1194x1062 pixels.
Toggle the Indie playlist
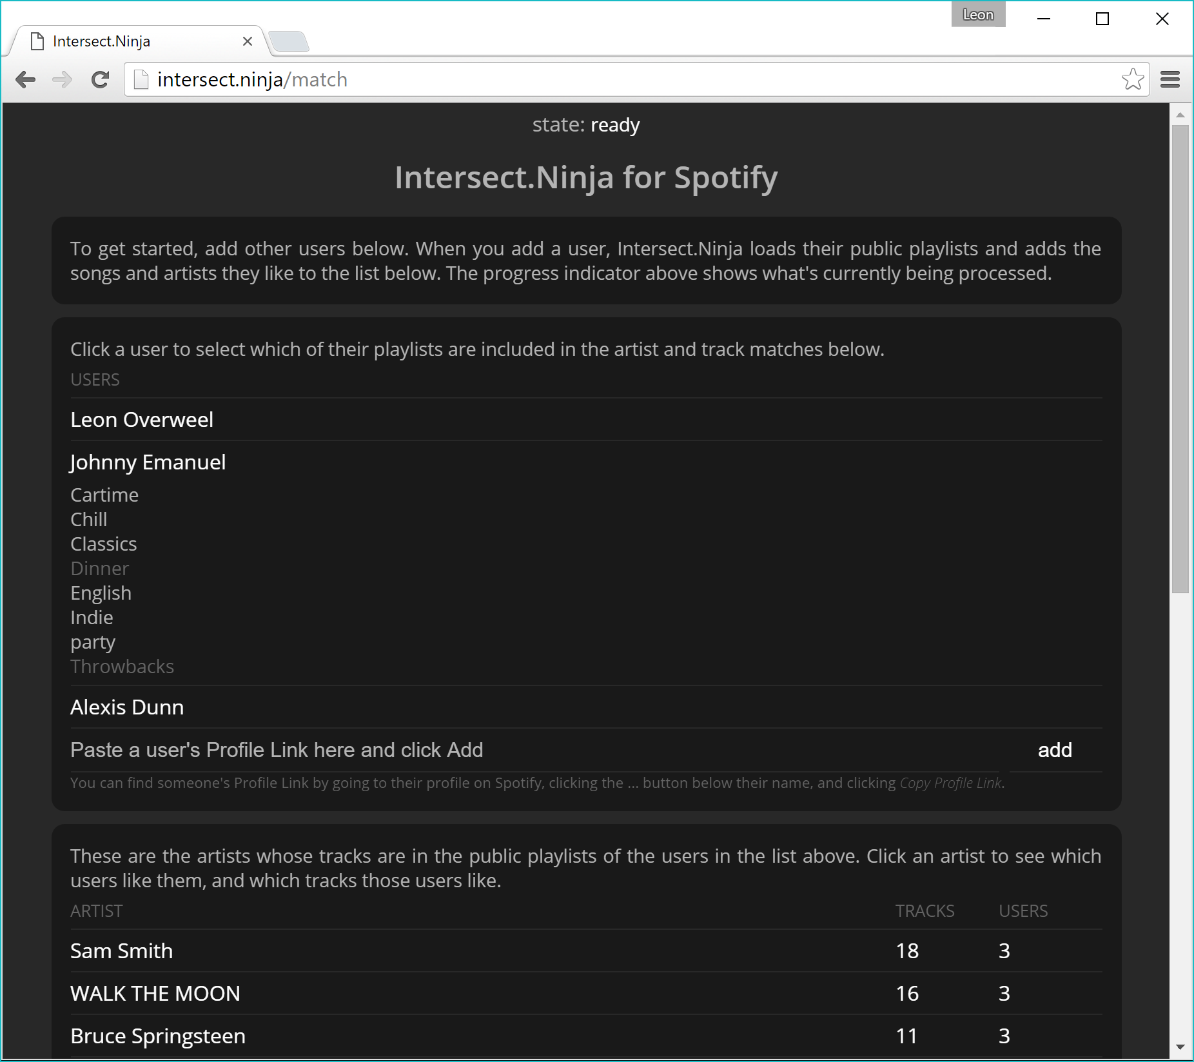coord(92,618)
